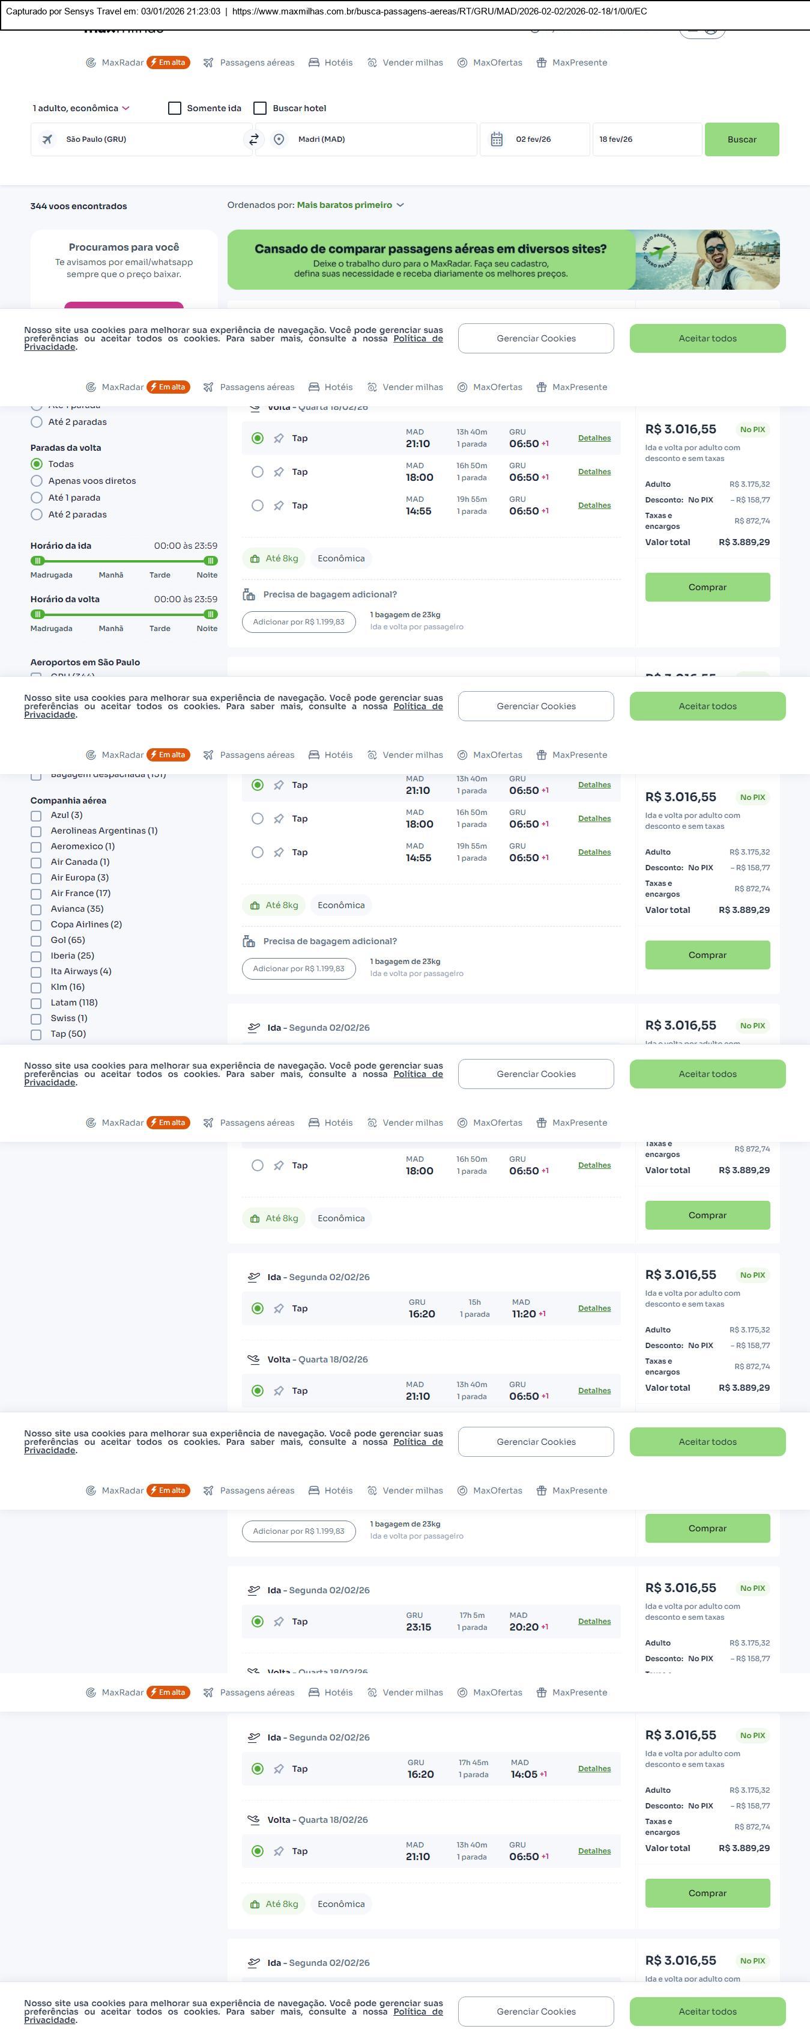Click location pin icon in Madri field
Viewport: 810px width, 2041px height.
point(279,139)
